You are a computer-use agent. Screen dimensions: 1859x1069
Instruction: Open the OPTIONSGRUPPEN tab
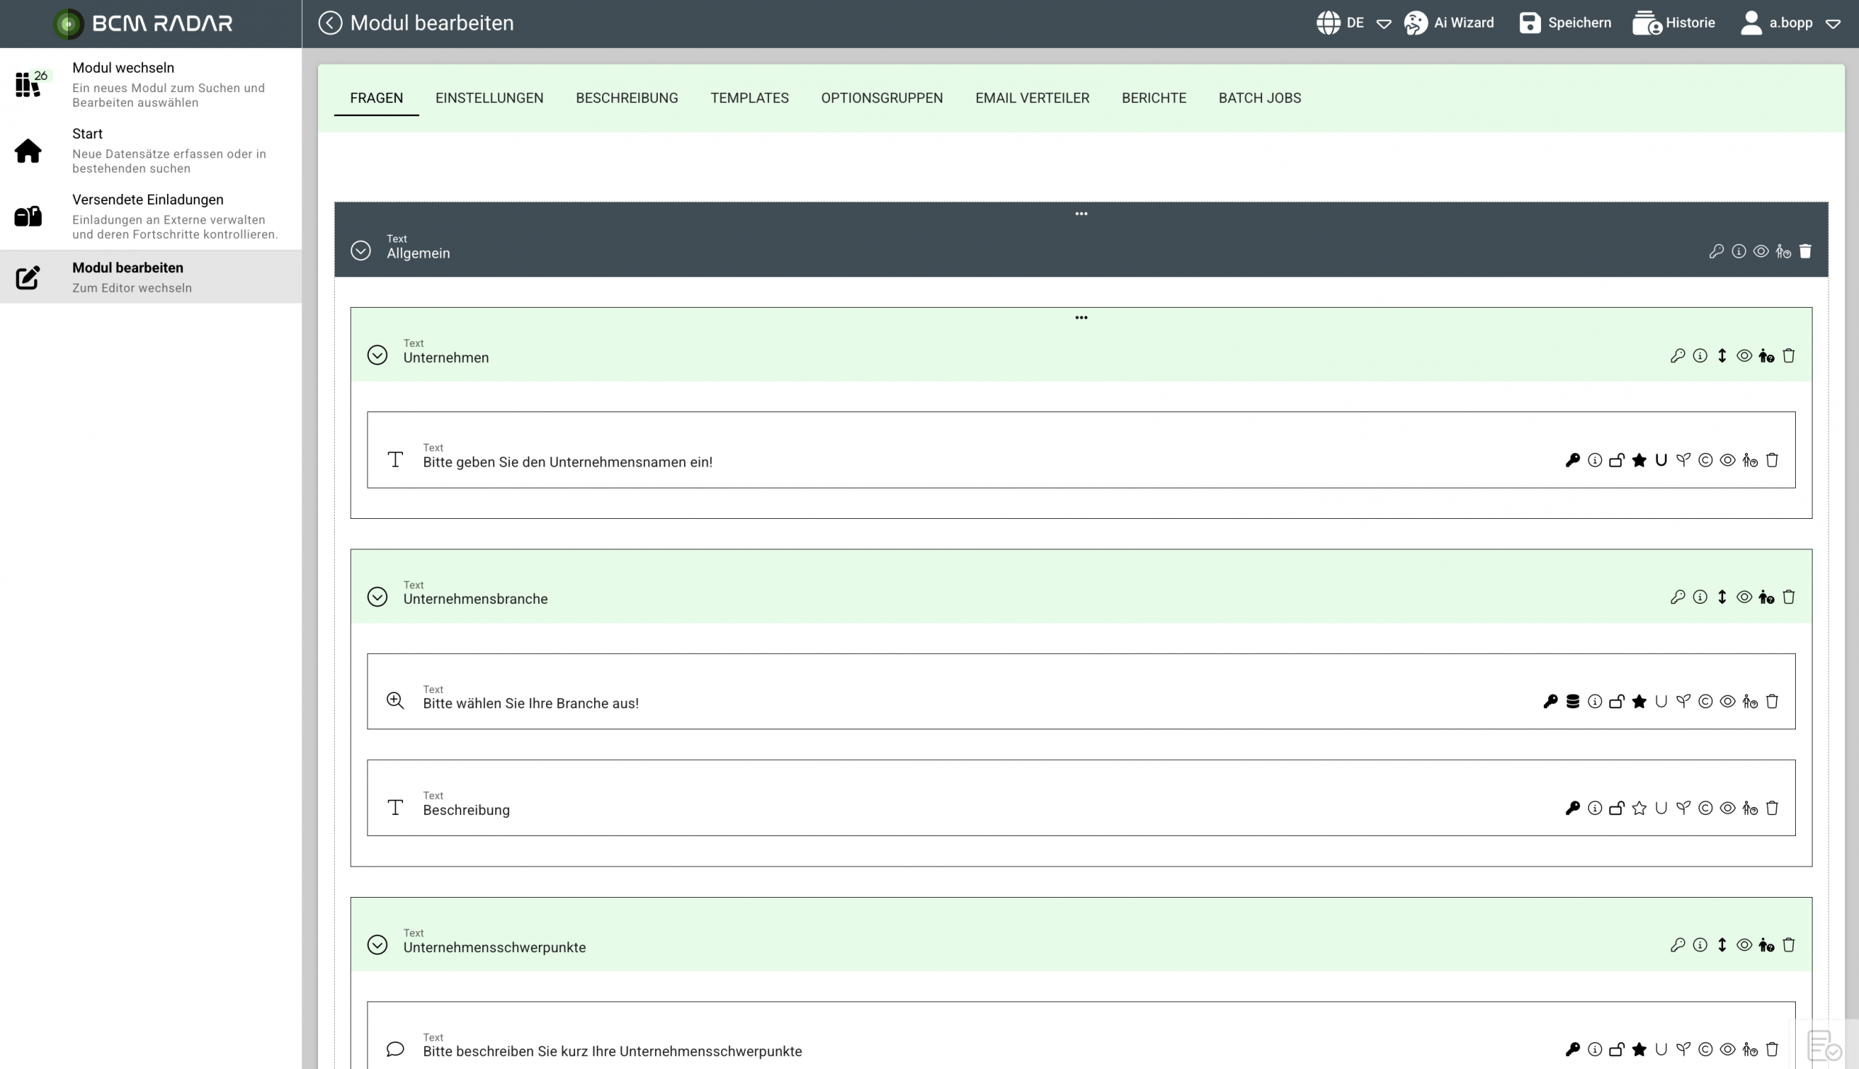pos(882,99)
